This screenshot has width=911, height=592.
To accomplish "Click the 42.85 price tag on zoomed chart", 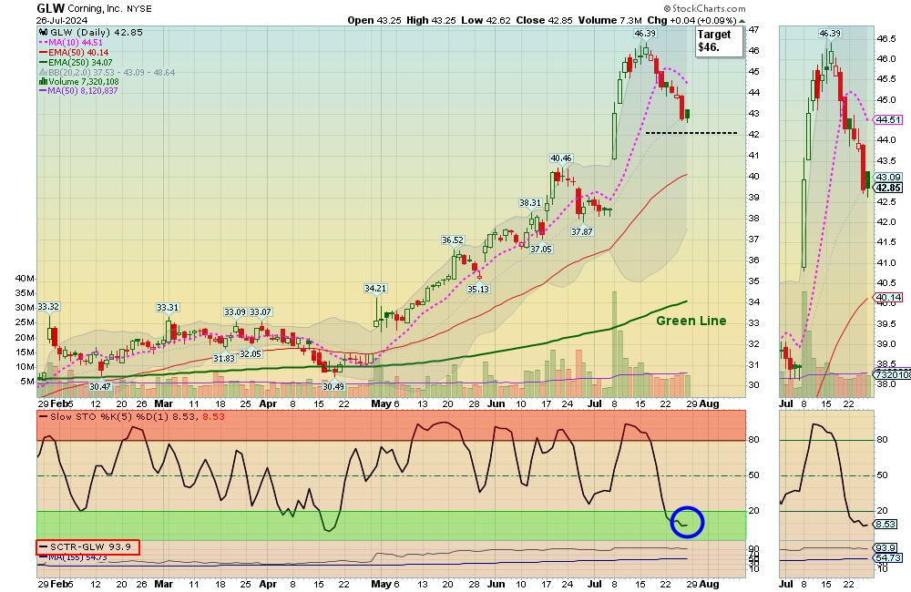I will tap(888, 188).
